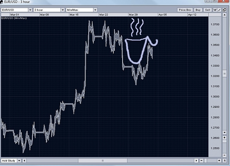The height and width of the screenshot is (166, 230).
Task: Click the horizontal zoom out minus button
Action: click(x=201, y=161)
